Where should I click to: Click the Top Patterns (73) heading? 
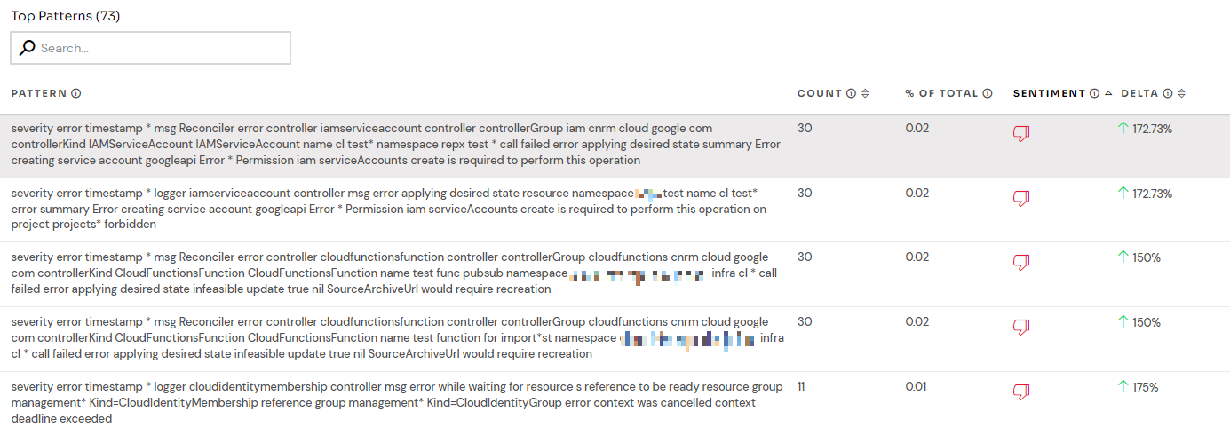[65, 16]
